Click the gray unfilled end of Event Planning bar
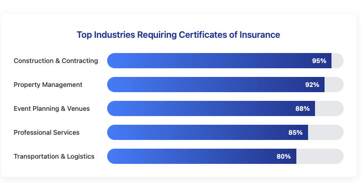Image resolution: width=361 pixels, height=183 pixels. pyautogui.click(x=329, y=109)
